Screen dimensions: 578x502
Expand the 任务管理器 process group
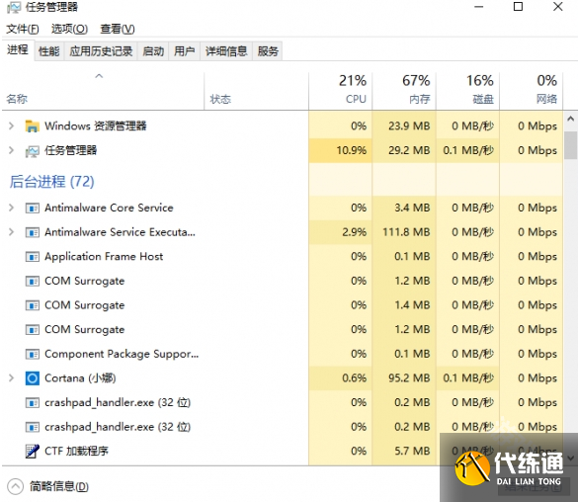pos(12,150)
